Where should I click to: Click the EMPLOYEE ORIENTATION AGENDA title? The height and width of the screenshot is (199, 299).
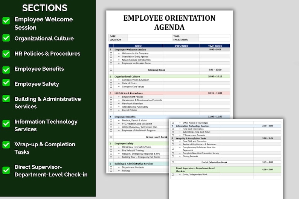[x=169, y=23]
